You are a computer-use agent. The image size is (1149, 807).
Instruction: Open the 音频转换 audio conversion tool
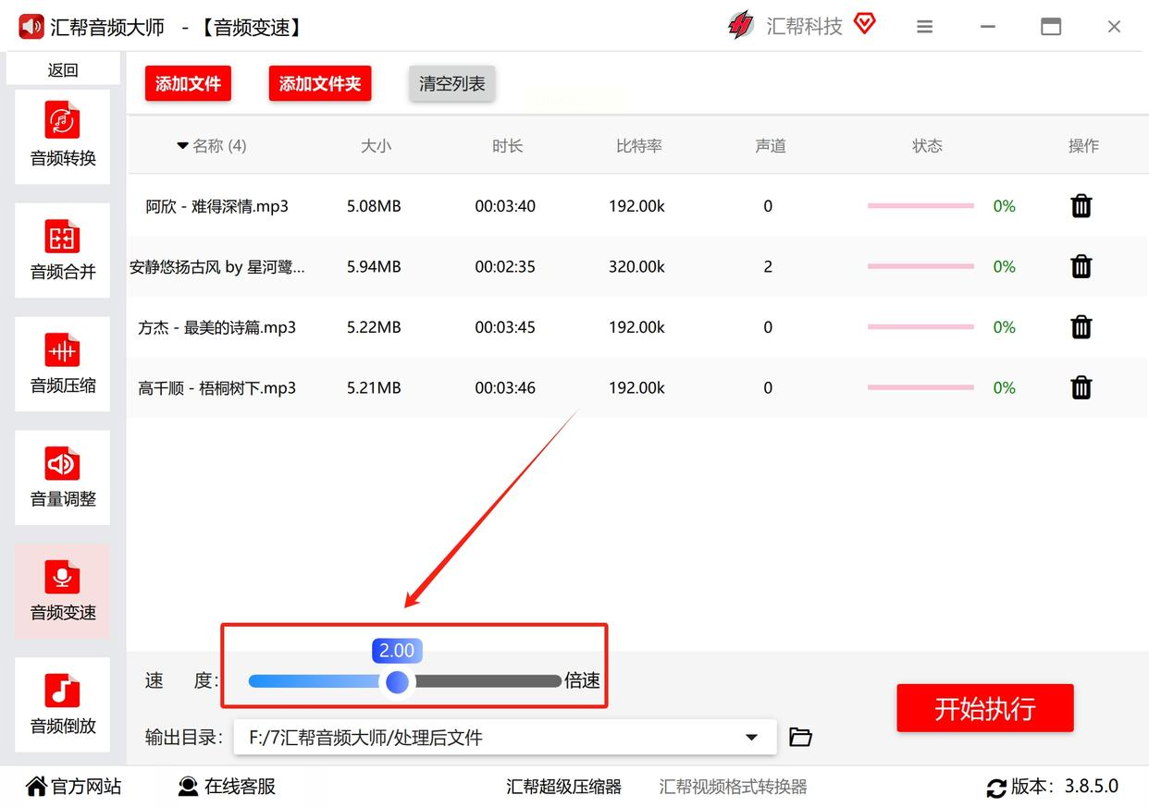[63, 136]
